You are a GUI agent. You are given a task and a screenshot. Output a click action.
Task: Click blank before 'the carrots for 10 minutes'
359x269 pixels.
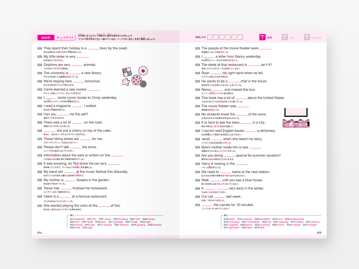[x=207, y=205]
